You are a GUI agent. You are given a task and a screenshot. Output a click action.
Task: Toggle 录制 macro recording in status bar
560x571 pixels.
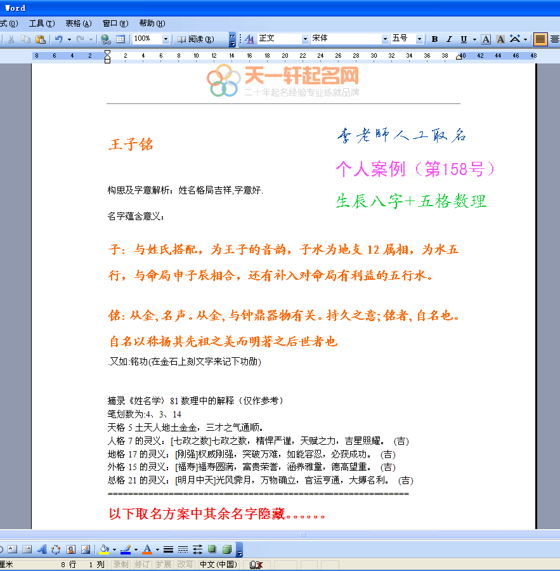click(x=120, y=565)
